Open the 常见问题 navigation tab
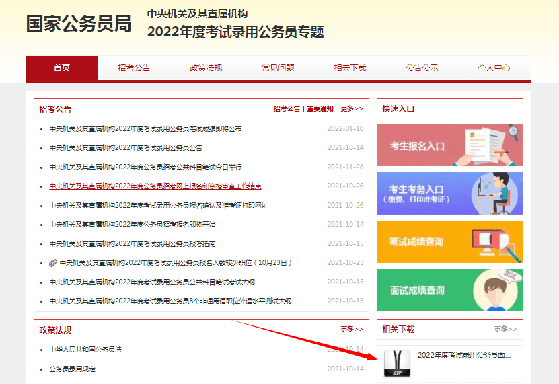The width and height of the screenshot is (559, 384). point(278,68)
